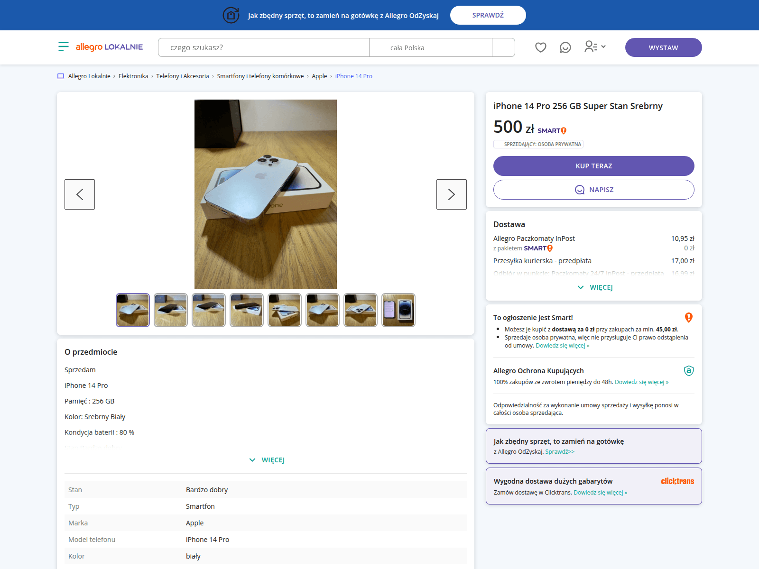Click the 'To ogłoszenie jest Smart!' heading
Image resolution: width=759 pixels, height=569 pixels.
click(x=533, y=318)
